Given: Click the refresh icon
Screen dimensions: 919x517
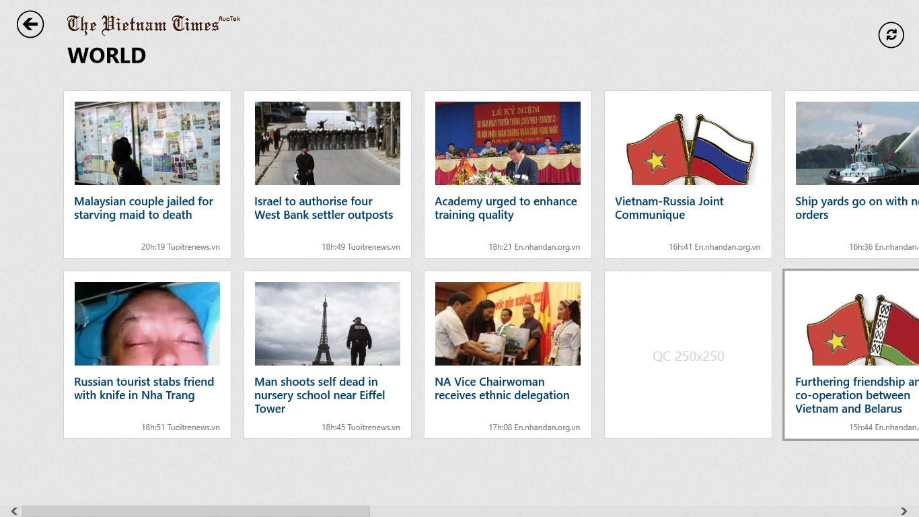Looking at the screenshot, I should click(891, 35).
